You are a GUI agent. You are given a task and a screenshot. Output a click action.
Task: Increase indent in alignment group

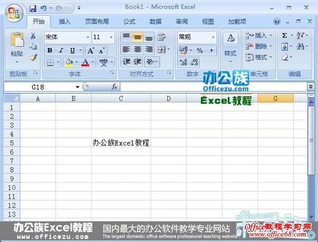(137, 62)
